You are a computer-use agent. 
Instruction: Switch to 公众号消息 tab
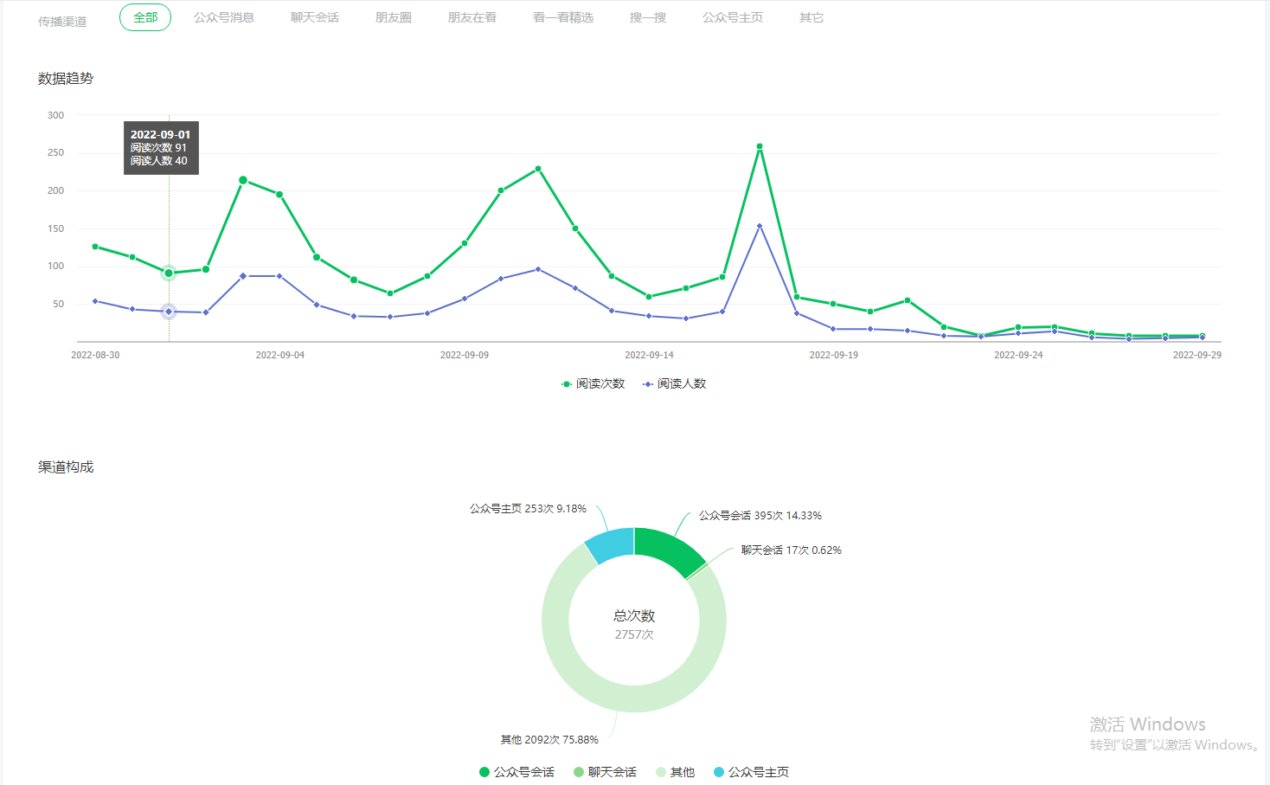tap(224, 17)
